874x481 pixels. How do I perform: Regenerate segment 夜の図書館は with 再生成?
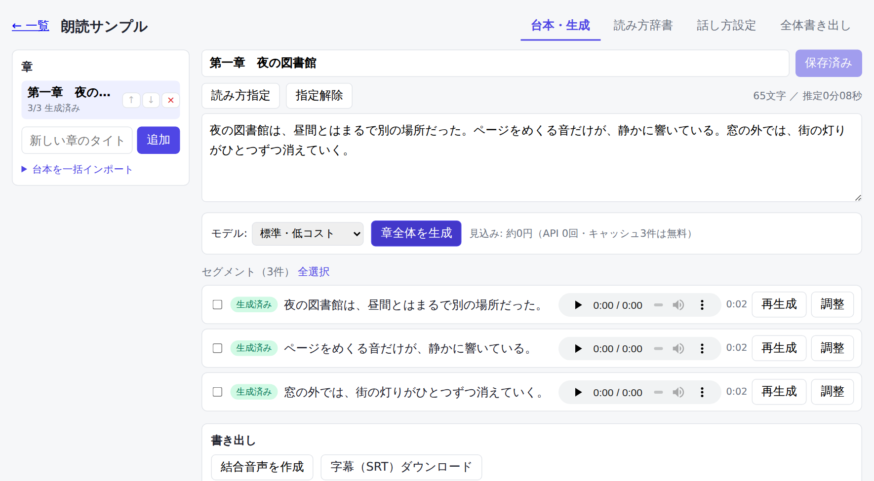pos(779,304)
